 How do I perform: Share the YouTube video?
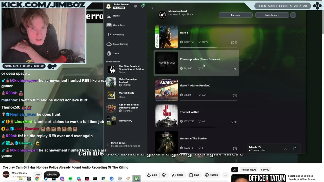[x=178, y=175]
